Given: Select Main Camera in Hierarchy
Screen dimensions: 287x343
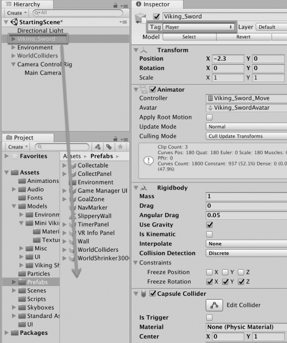Looking at the screenshot, I should (x=43, y=73).
